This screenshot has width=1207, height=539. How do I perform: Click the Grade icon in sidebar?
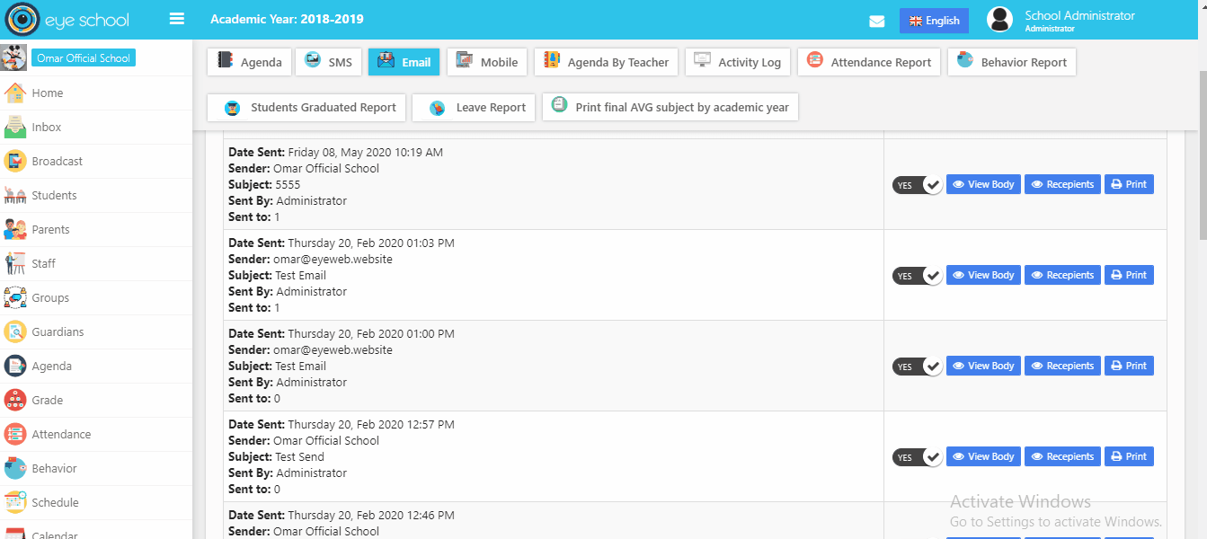pos(14,400)
